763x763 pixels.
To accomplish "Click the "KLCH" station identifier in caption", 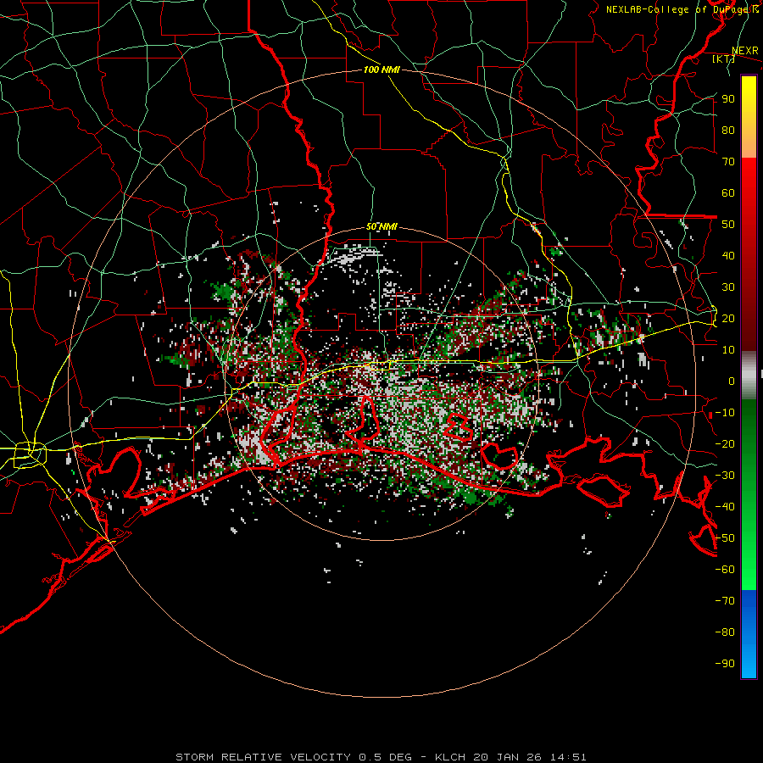I will click(449, 757).
